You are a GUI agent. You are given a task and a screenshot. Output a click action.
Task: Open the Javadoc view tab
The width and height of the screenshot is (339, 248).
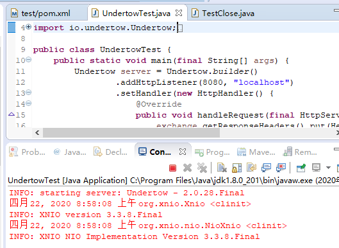[70, 152]
